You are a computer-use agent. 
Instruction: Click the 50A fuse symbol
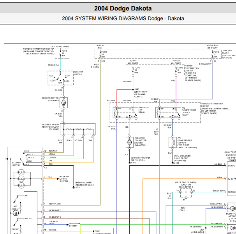pos(133,70)
